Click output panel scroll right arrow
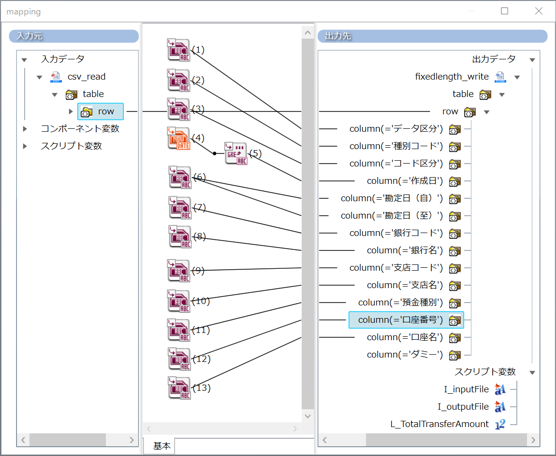The width and height of the screenshot is (556, 456). pyautogui.click(x=533, y=440)
